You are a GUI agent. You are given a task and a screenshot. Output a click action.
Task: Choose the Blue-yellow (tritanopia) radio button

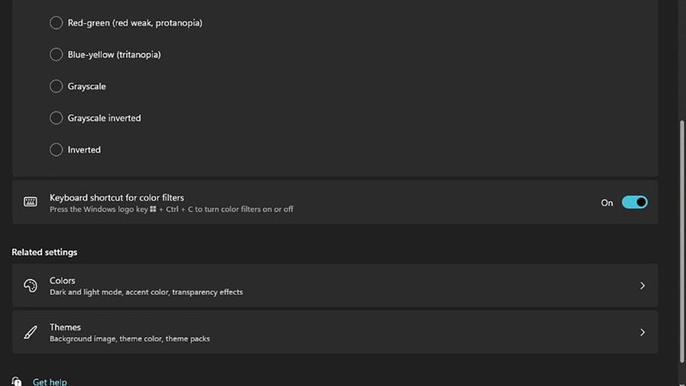[57, 55]
